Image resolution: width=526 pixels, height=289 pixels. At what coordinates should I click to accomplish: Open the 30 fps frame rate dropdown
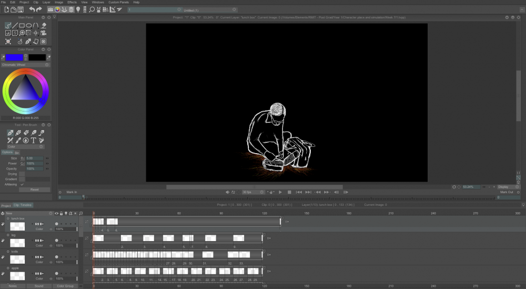pos(252,192)
